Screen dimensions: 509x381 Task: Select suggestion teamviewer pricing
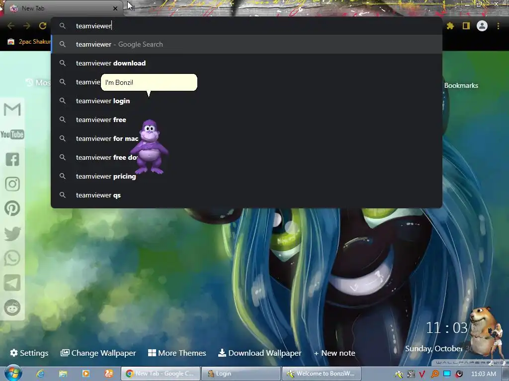[x=247, y=176]
